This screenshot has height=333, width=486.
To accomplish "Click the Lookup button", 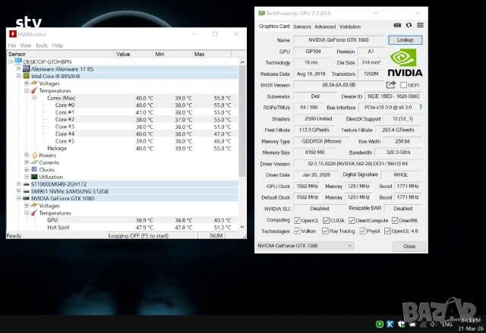I will [405, 39].
